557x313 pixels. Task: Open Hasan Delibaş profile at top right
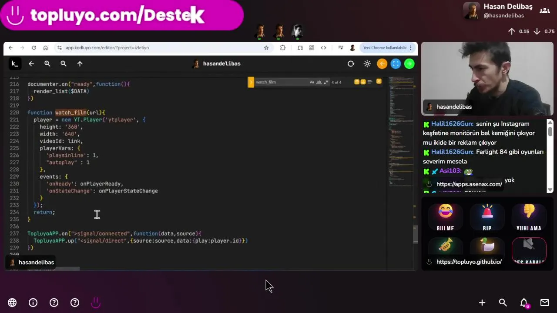[x=498, y=11]
